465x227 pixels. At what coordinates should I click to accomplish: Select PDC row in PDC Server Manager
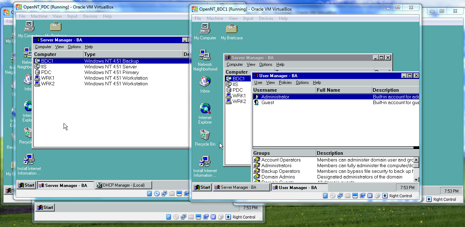click(x=111, y=72)
